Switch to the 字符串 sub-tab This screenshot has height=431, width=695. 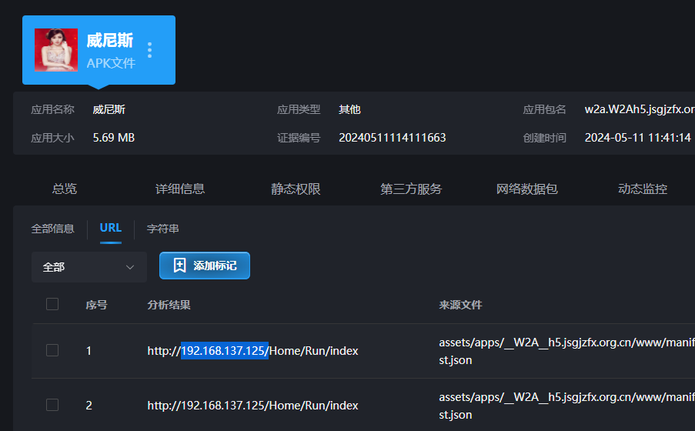[x=163, y=229]
